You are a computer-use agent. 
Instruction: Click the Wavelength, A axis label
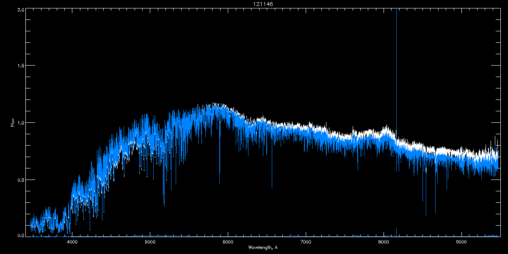click(263, 247)
